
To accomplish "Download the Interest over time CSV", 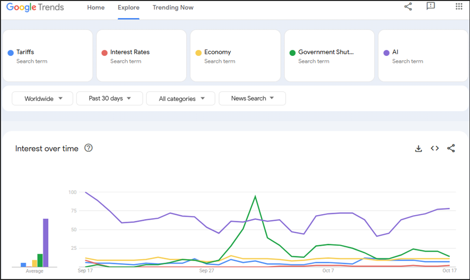I will 419,148.
